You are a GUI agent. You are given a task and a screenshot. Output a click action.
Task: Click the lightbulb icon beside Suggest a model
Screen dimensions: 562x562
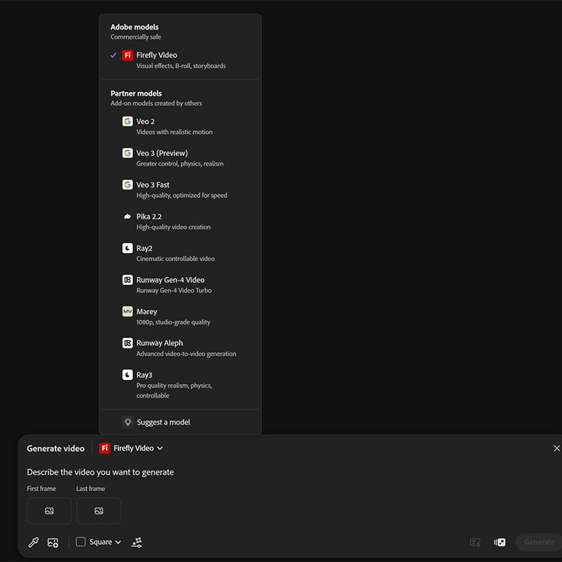[127, 422]
